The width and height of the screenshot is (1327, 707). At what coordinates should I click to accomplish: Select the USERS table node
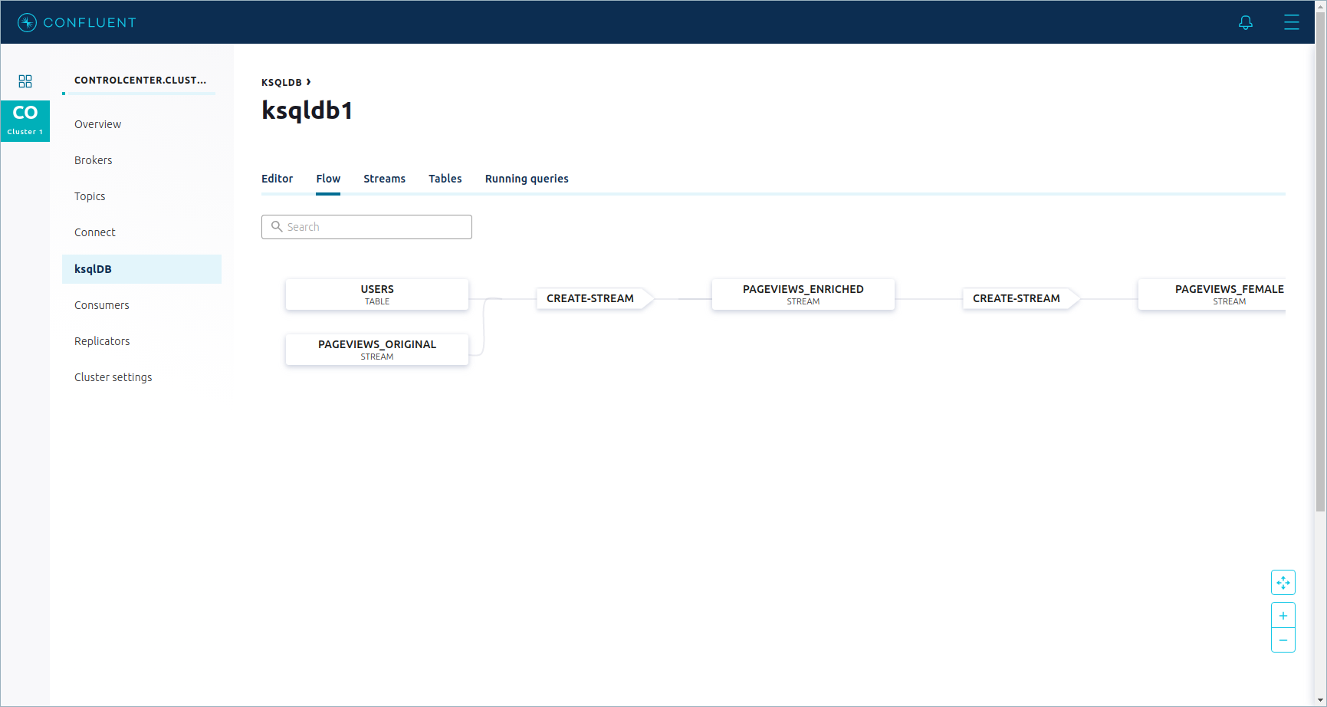(x=377, y=294)
